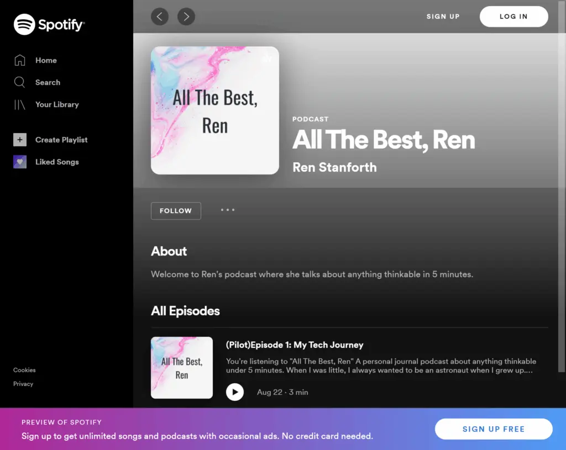Open the Search page
Image resolution: width=566 pixels, height=450 pixels.
[x=48, y=82]
